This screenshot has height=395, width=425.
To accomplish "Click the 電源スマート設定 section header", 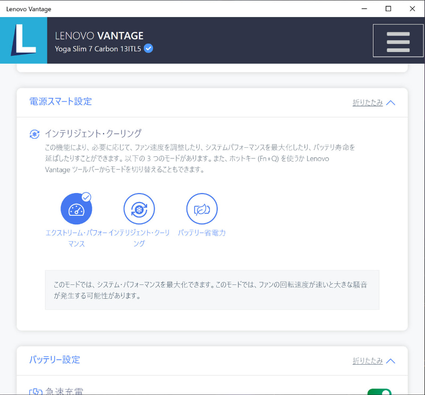I will point(61,102).
